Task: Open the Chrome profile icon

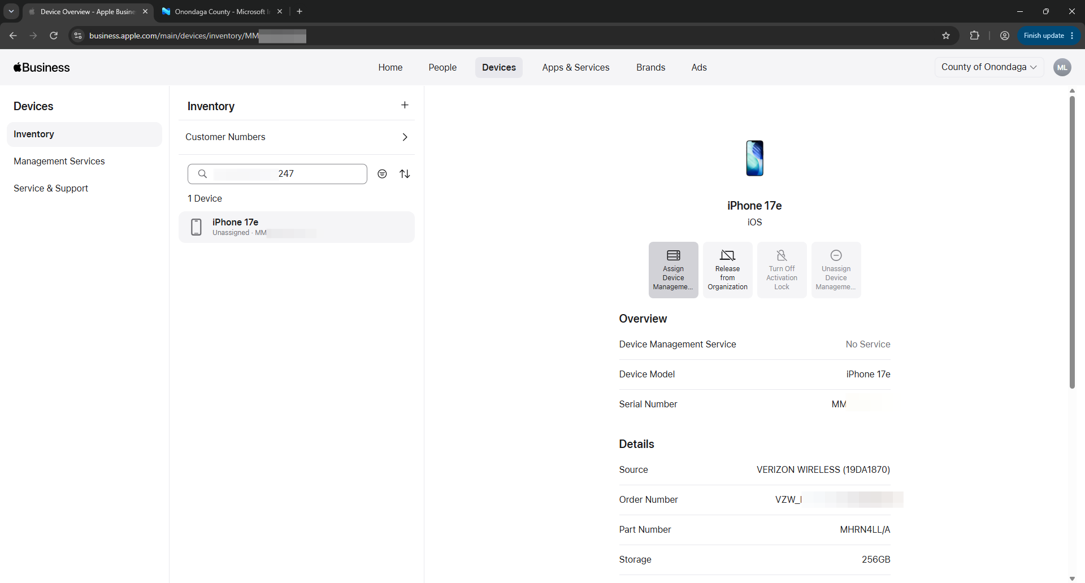Action: tap(1004, 36)
